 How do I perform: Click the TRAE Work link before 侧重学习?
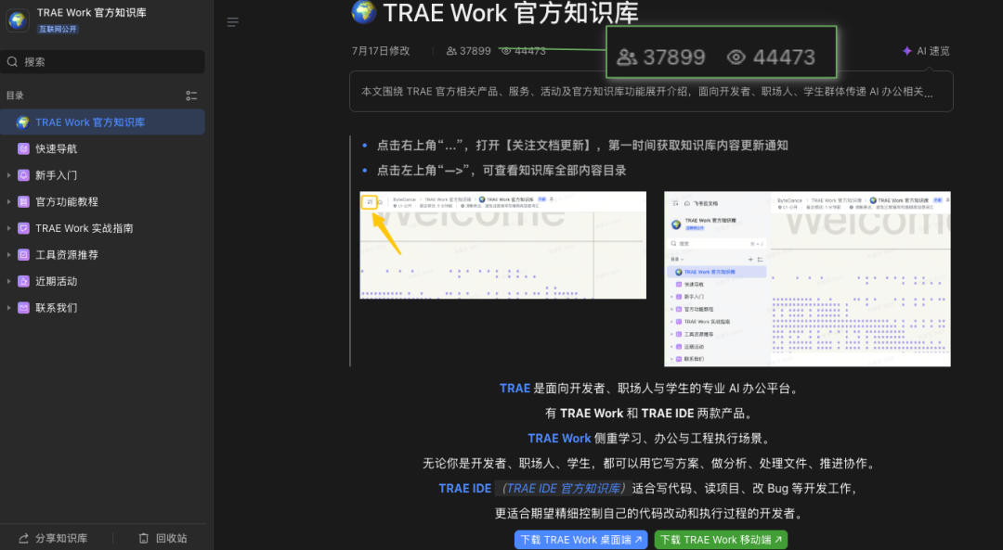point(559,438)
